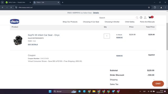Click the browser forward arrow

(x=7, y=8)
